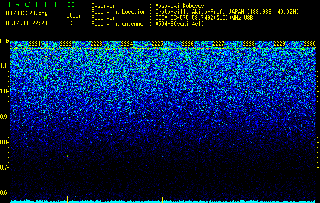
Task: Click the date 10.04.11 22:20
Action: pyautogui.click(x=26, y=23)
